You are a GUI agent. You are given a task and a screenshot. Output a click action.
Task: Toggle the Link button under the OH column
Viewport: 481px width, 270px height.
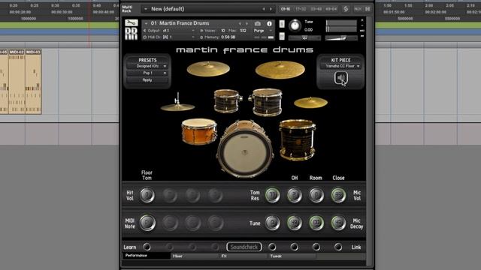coord(294,247)
